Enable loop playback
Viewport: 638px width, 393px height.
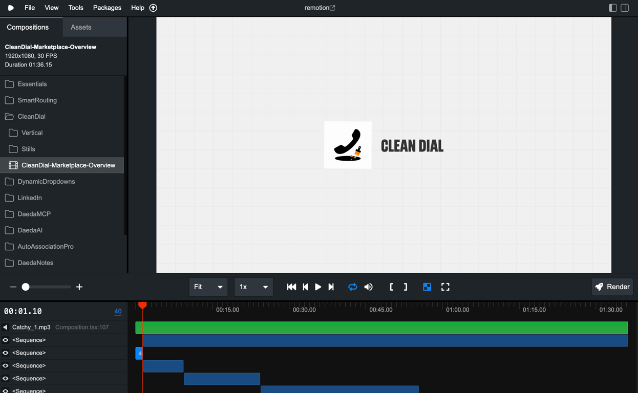pos(352,287)
